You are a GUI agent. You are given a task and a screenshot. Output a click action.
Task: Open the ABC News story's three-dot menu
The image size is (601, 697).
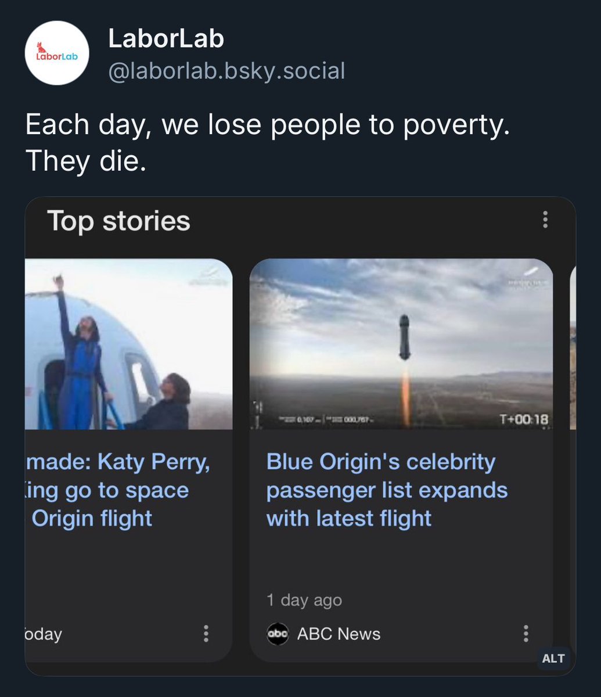click(526, 633)
